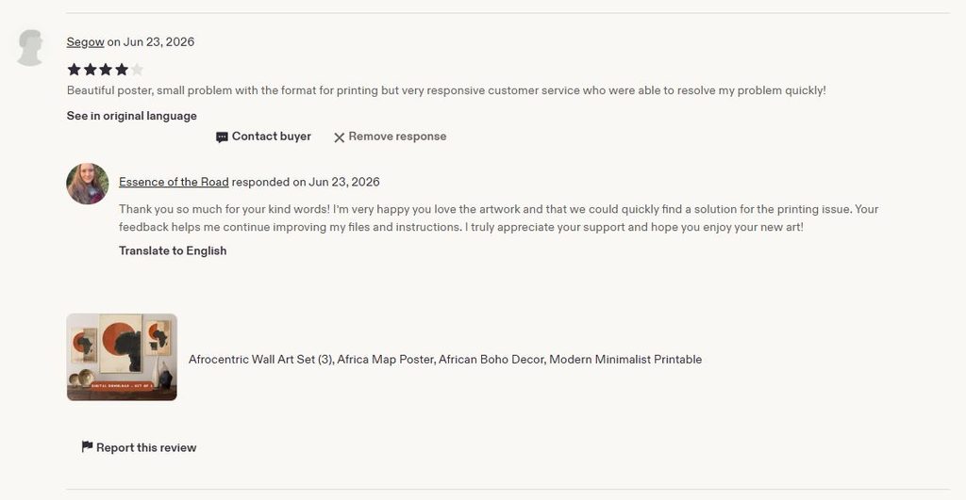Click the Essence of the Road seller photo
The width and height of the screenshot is (966, 500).
pos(88,184)
